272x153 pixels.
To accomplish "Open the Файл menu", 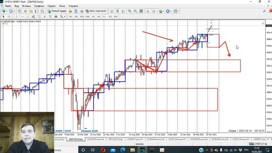I will [x=8, y=6].
